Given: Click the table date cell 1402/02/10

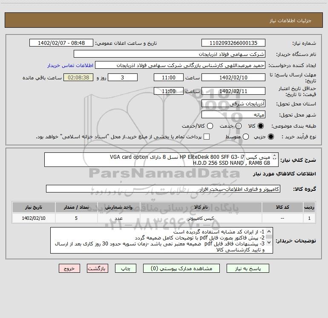Looking at the screenshot, I should [x=34, y=218].
